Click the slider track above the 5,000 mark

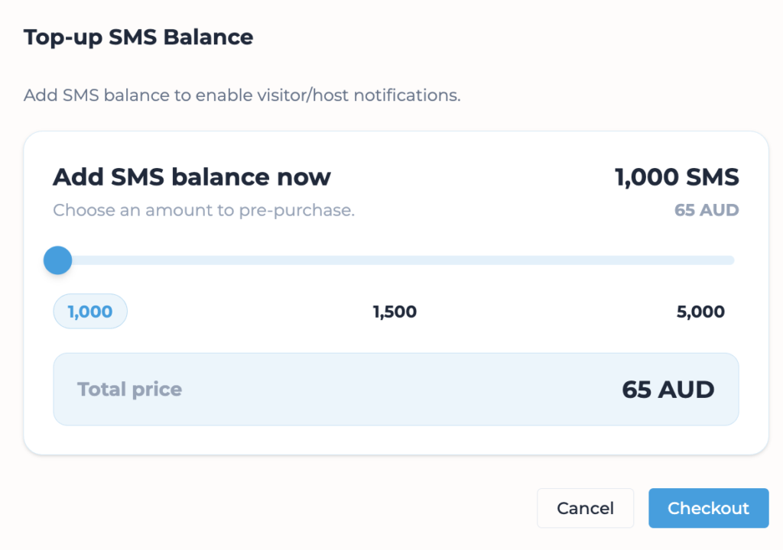700,260
